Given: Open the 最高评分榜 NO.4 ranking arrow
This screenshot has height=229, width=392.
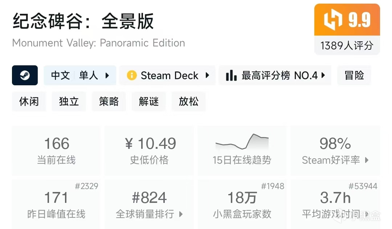Looking at the screenshot, I should click(323, 75).
